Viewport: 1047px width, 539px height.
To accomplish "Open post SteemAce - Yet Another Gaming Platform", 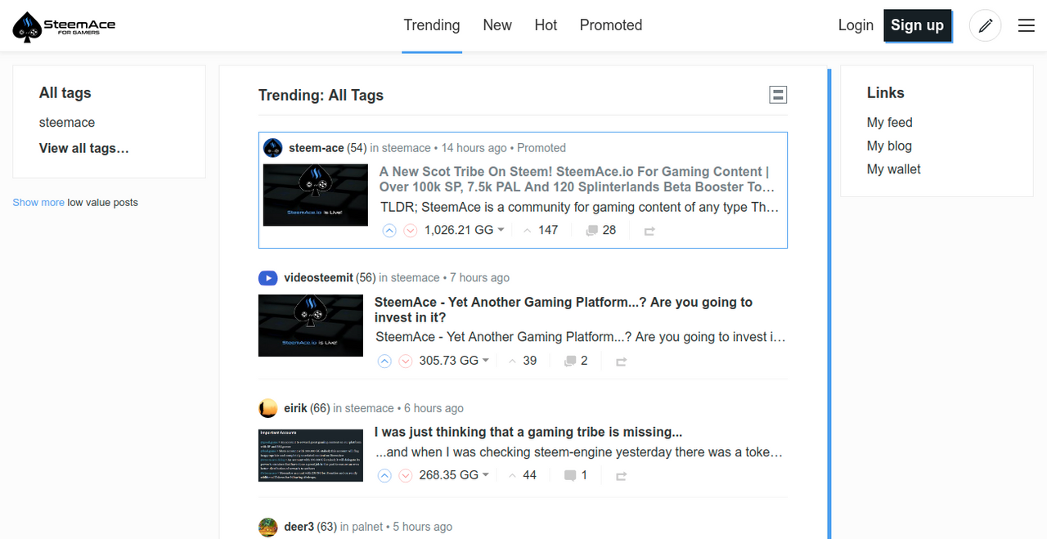I will [564, 310].
